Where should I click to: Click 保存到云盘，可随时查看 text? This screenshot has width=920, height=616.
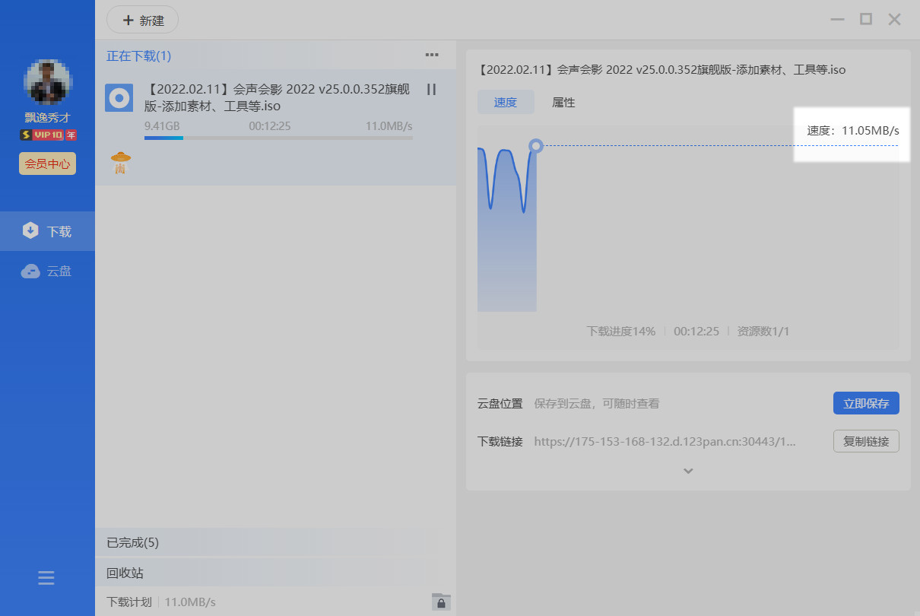click(597, 403)
